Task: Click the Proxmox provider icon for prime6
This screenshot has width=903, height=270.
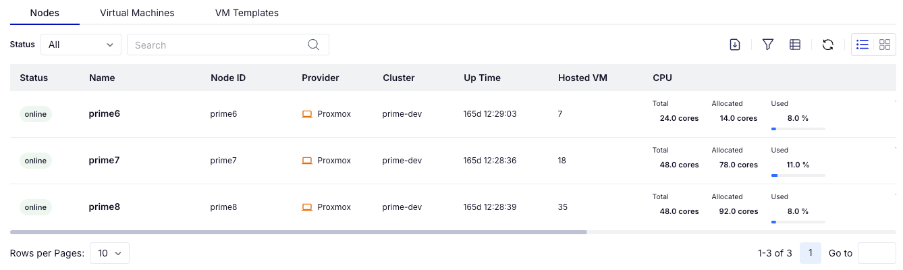Action: (x=307, y=114)
